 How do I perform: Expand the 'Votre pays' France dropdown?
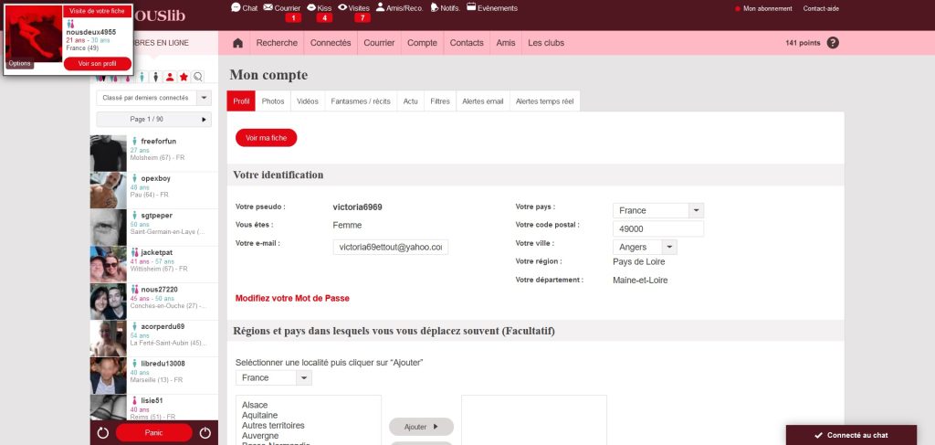(695, 210)
